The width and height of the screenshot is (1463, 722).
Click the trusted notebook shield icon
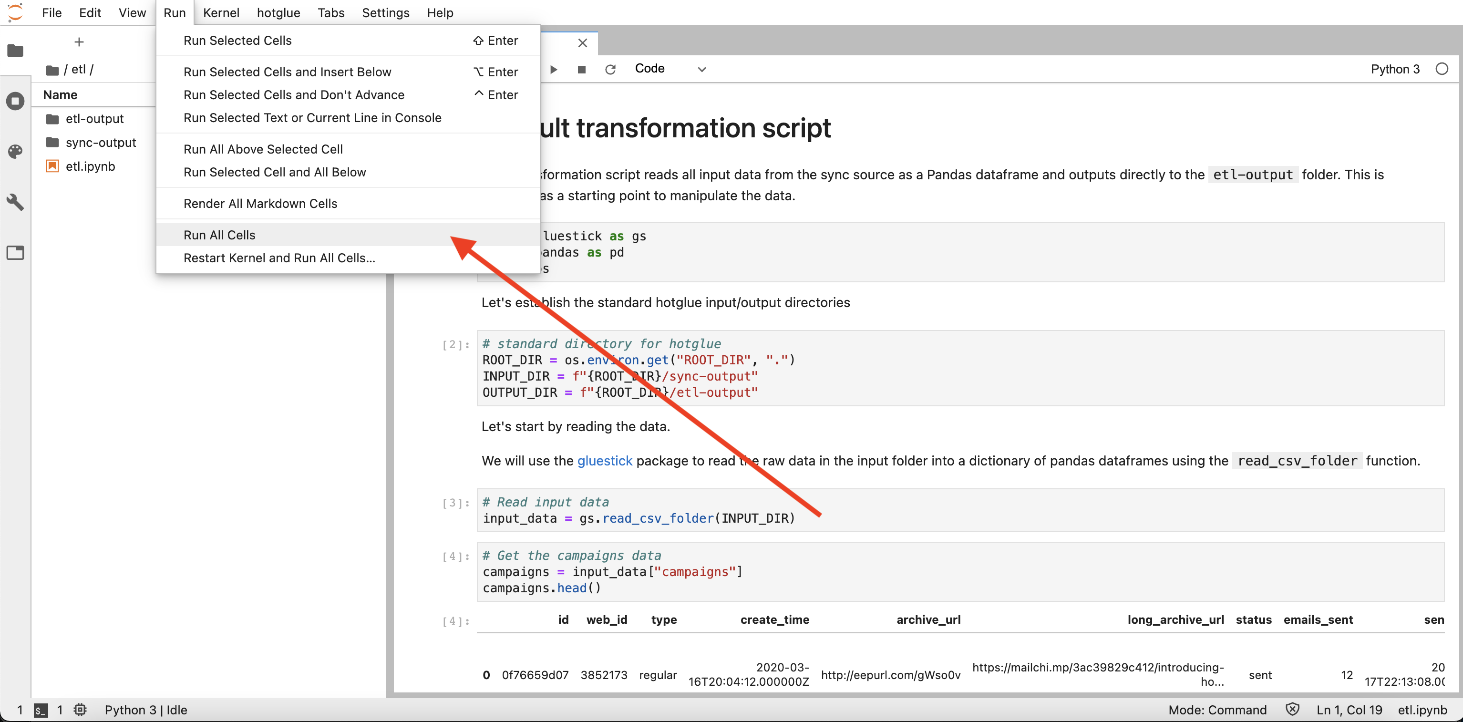click(x=1292, y=710)
